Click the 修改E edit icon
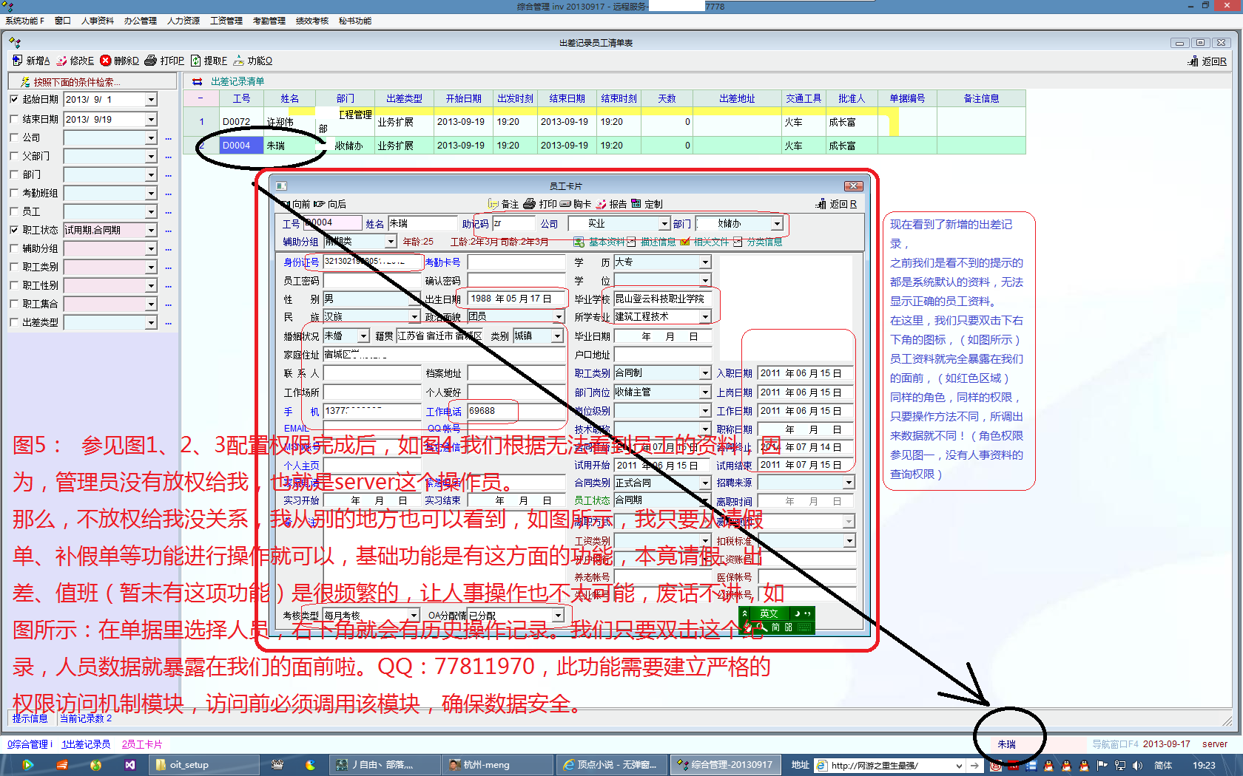This screenshot has height=776, width=1243. click(x=62, y=61)
